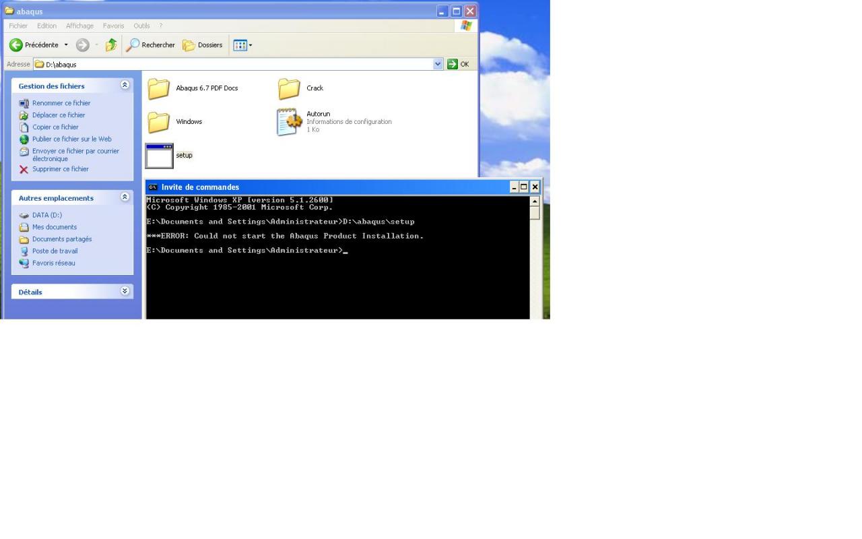Open the views (Affichage) toolbar icon
Screen dimensions: 862x539
click(x=240, y=45)
